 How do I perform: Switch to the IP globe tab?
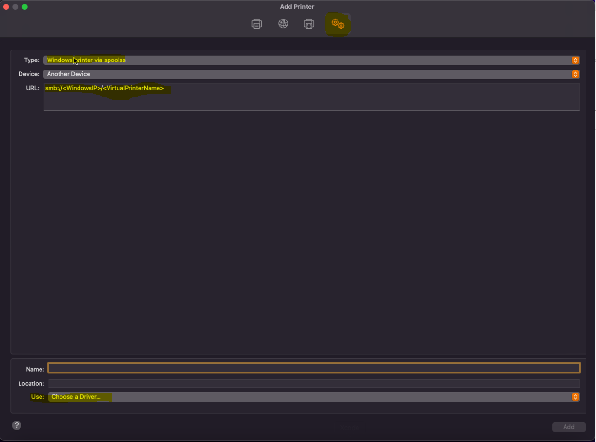point(283,24)
